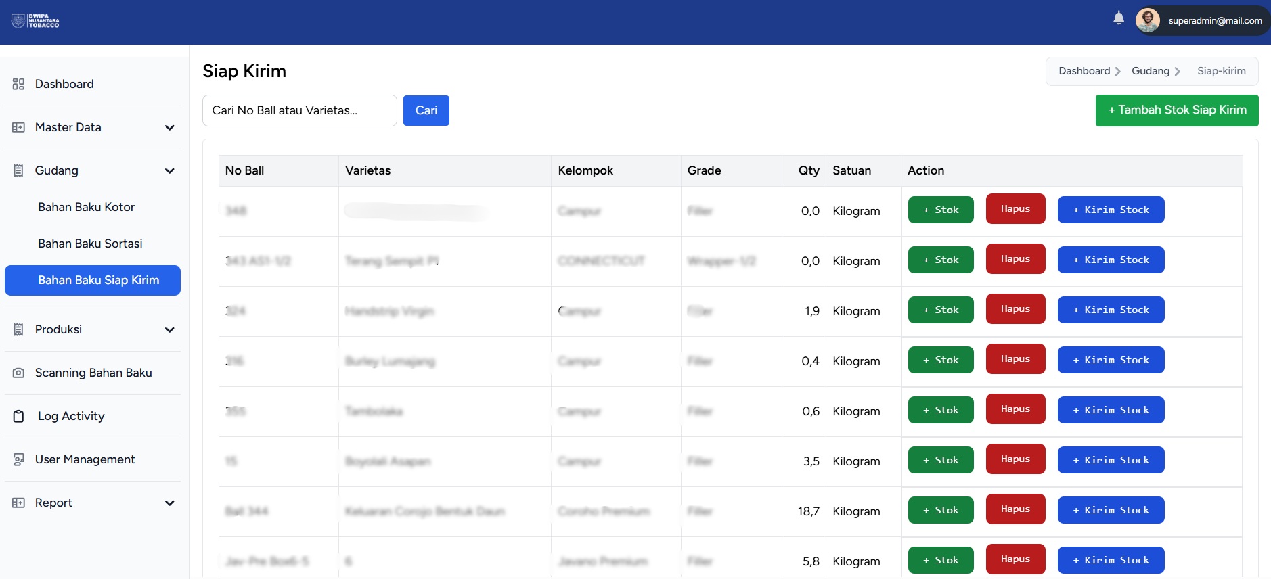Open User Management menu item
Screen dimensions: 1271x579
93,459
